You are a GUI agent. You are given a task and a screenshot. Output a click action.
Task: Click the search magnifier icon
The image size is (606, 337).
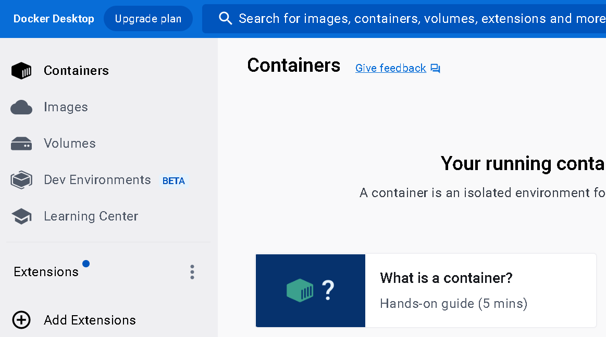tap(225, 19)
